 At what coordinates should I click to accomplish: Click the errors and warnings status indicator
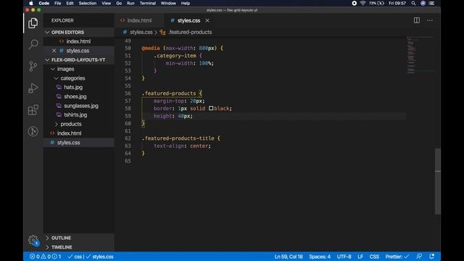(x=45, y=257)
